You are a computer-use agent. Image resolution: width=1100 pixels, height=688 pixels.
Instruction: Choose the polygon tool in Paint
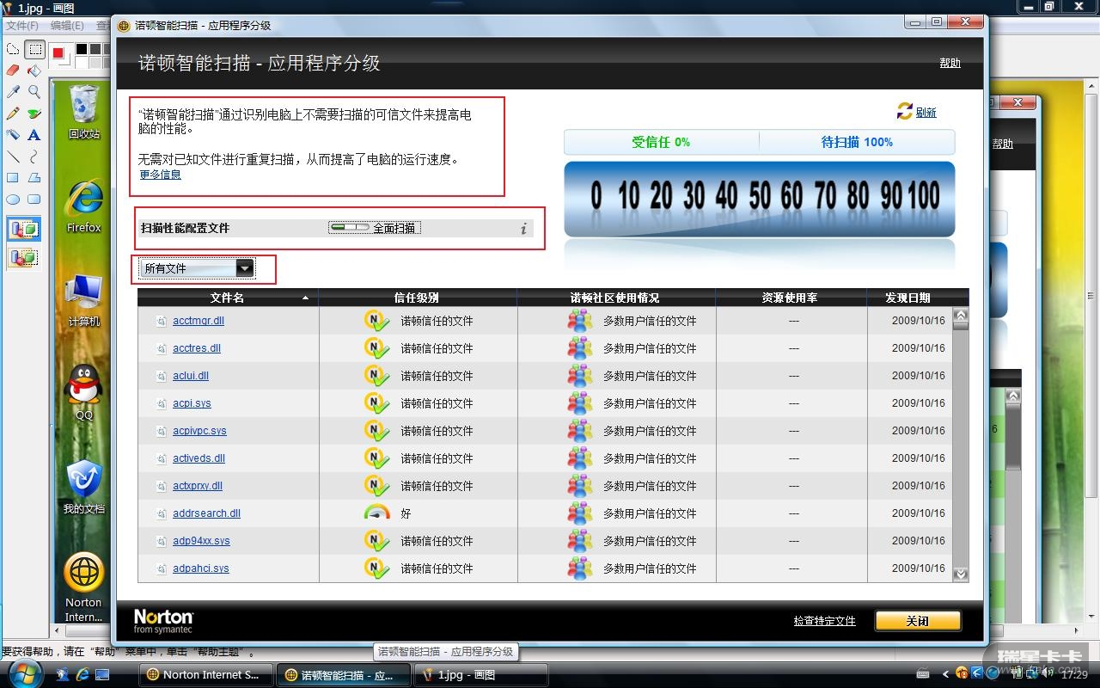[x=34, y=178]
